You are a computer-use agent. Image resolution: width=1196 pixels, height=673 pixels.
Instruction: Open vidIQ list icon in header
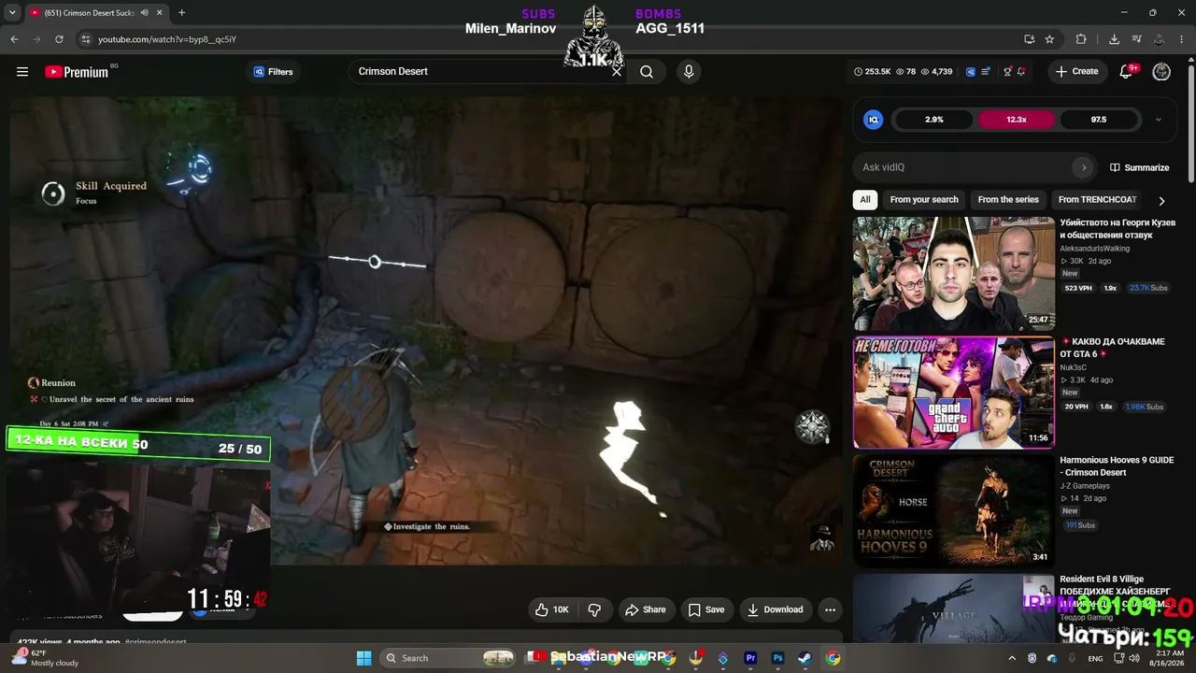tap(986, 72)
